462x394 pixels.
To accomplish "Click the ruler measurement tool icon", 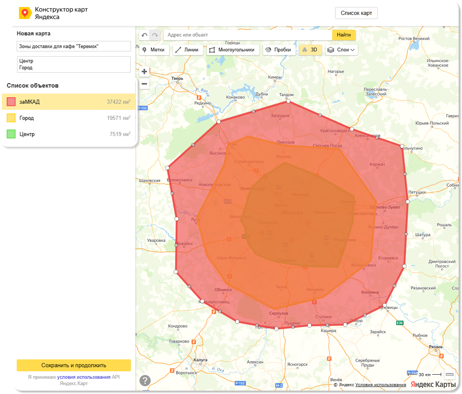I will pos(449,375).
